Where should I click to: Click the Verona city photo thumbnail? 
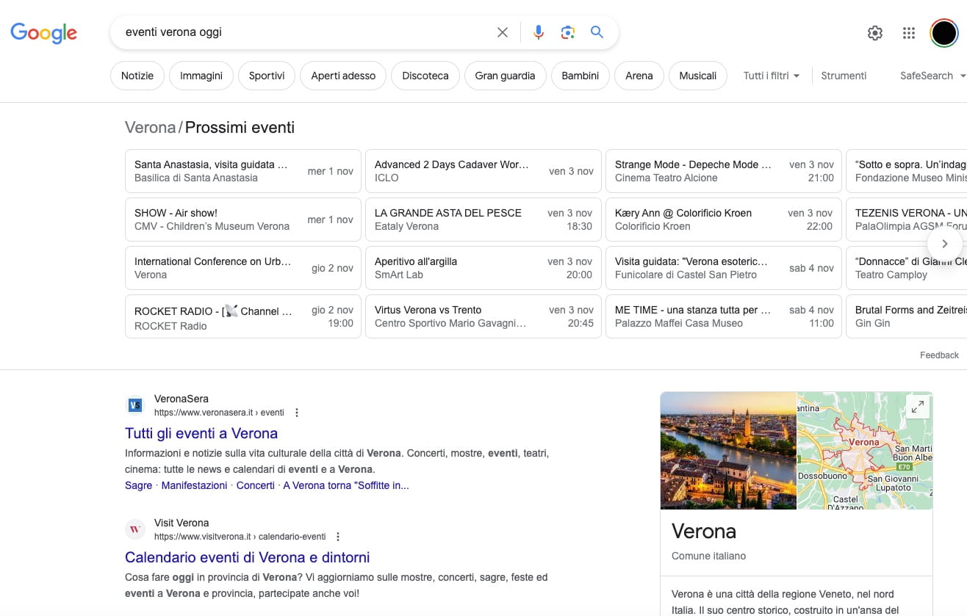point(728,451)
